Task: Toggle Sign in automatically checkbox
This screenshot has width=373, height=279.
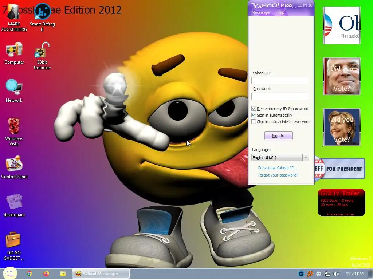Action: (x=254, y=115)
